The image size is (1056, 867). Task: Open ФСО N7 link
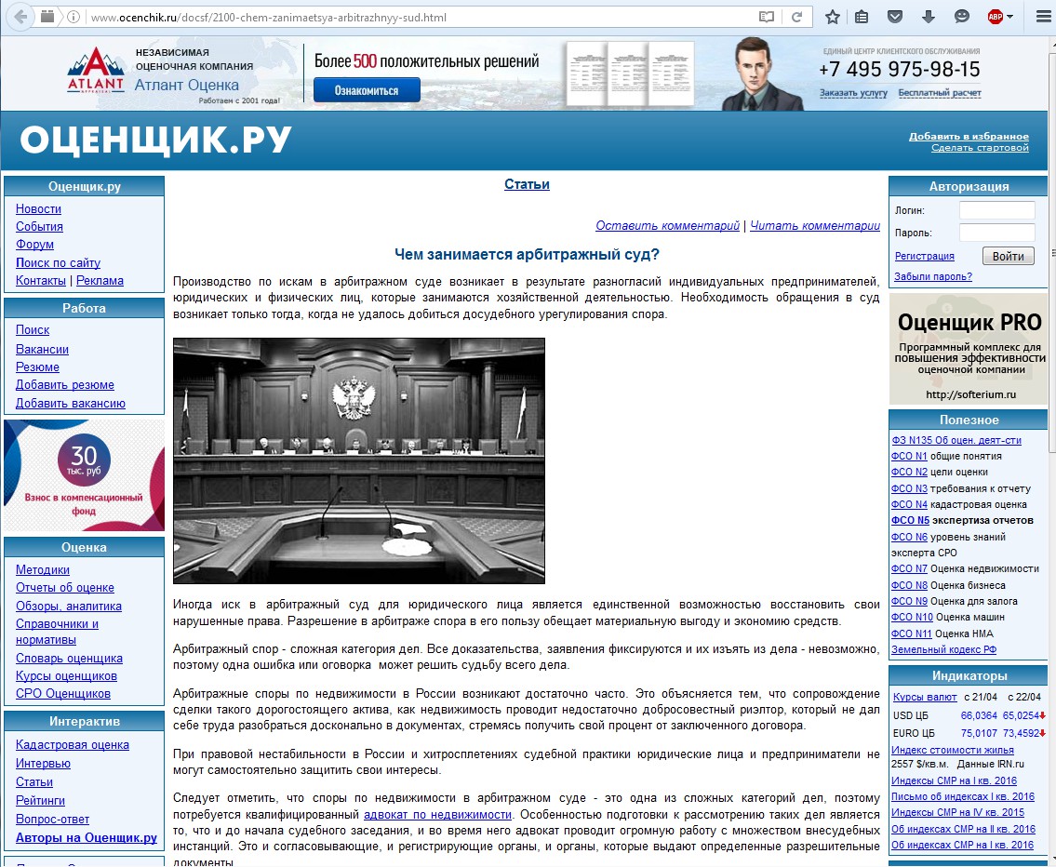tap(909, 568)
